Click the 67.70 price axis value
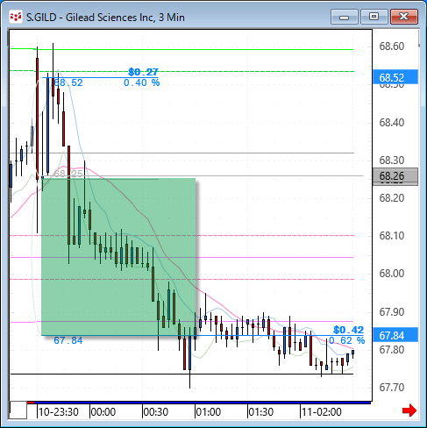Viewport: 427px width, 428px height. (x=392, y=388)
